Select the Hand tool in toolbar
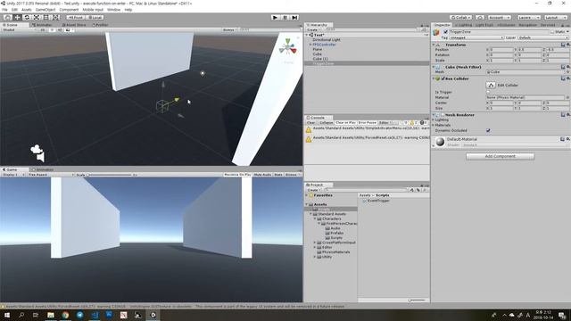 7,18
